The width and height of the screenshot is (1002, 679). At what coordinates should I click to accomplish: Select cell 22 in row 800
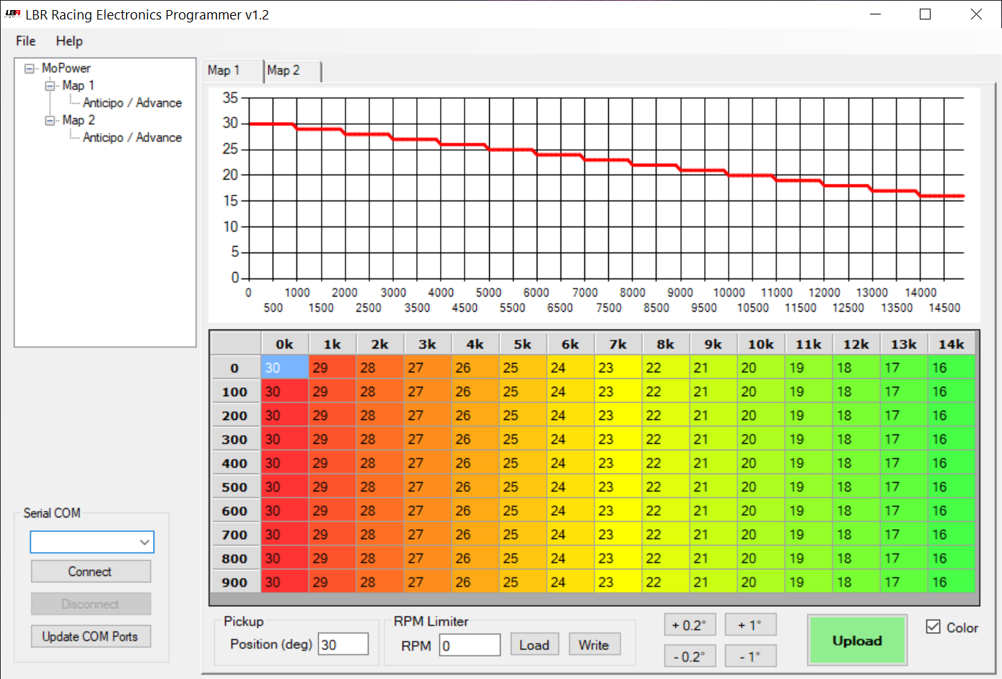point(666,558)
